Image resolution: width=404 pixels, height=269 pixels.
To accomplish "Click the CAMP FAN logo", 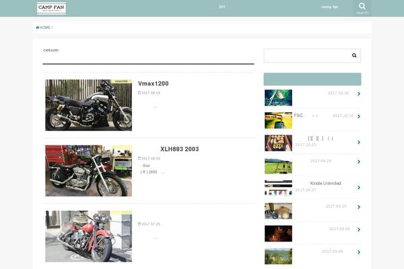I will [51, 8].
